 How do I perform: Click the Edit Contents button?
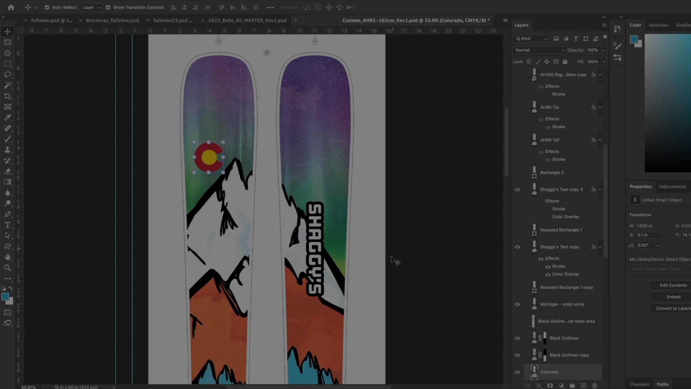pyautogui.click(x=673, y=285)
